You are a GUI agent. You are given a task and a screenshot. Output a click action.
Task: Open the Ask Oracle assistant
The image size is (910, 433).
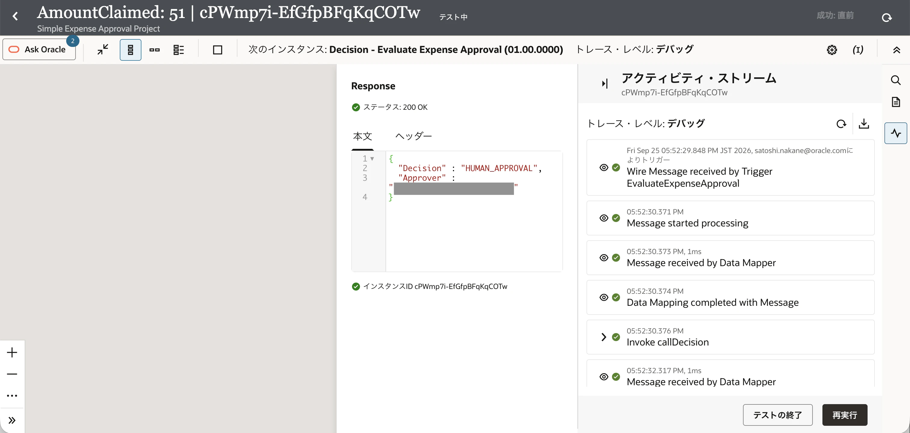click(x=39, y=49)
